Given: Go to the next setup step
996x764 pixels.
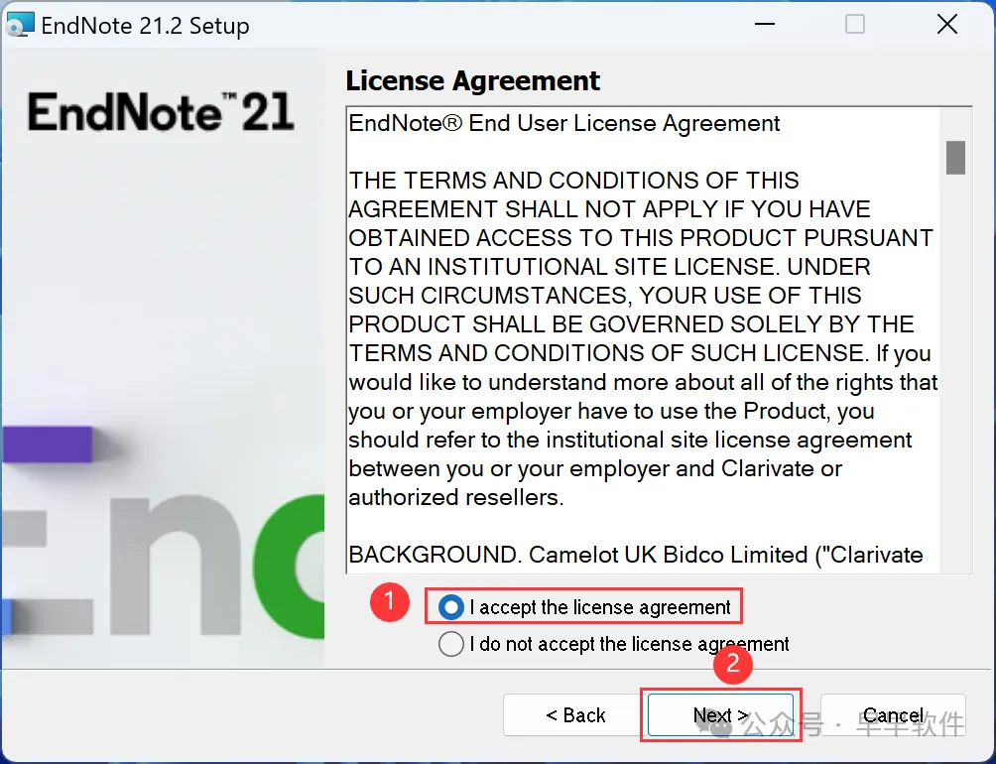Looking at the screenshot, I should tap(720, 715).
